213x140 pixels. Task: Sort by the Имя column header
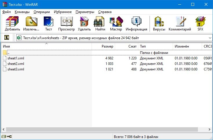46,46
